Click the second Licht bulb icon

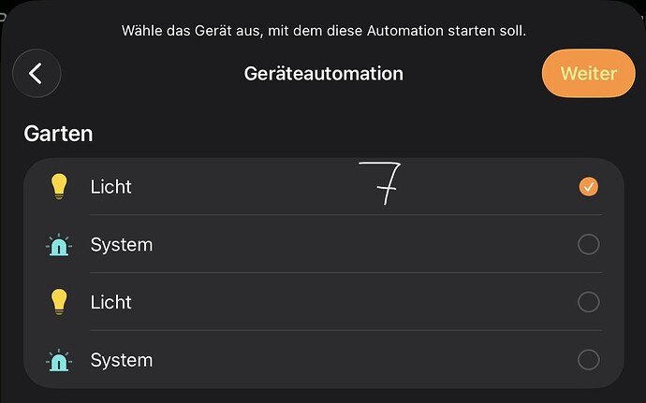[x=59, y=302]
